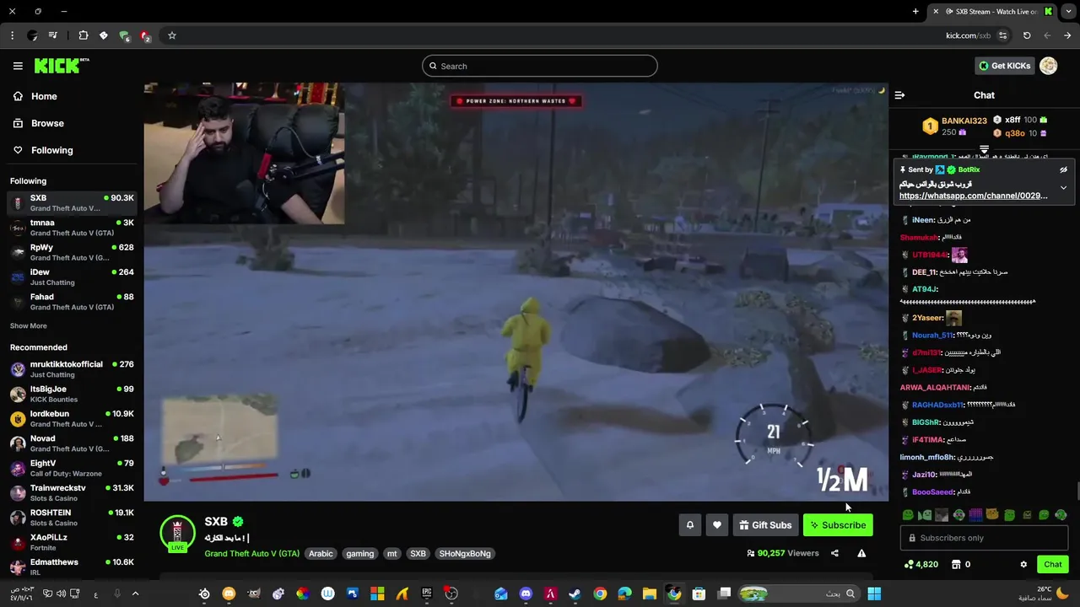This screenshot has height=607, width=1080.
Task: Open the chat shop icon showing 0
Action: (961, 564)
